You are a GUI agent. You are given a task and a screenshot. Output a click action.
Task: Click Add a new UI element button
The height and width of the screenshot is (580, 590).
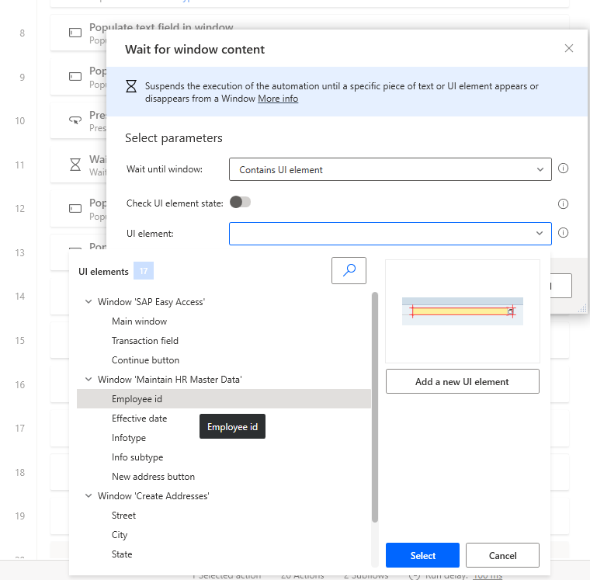click(463, 381)
